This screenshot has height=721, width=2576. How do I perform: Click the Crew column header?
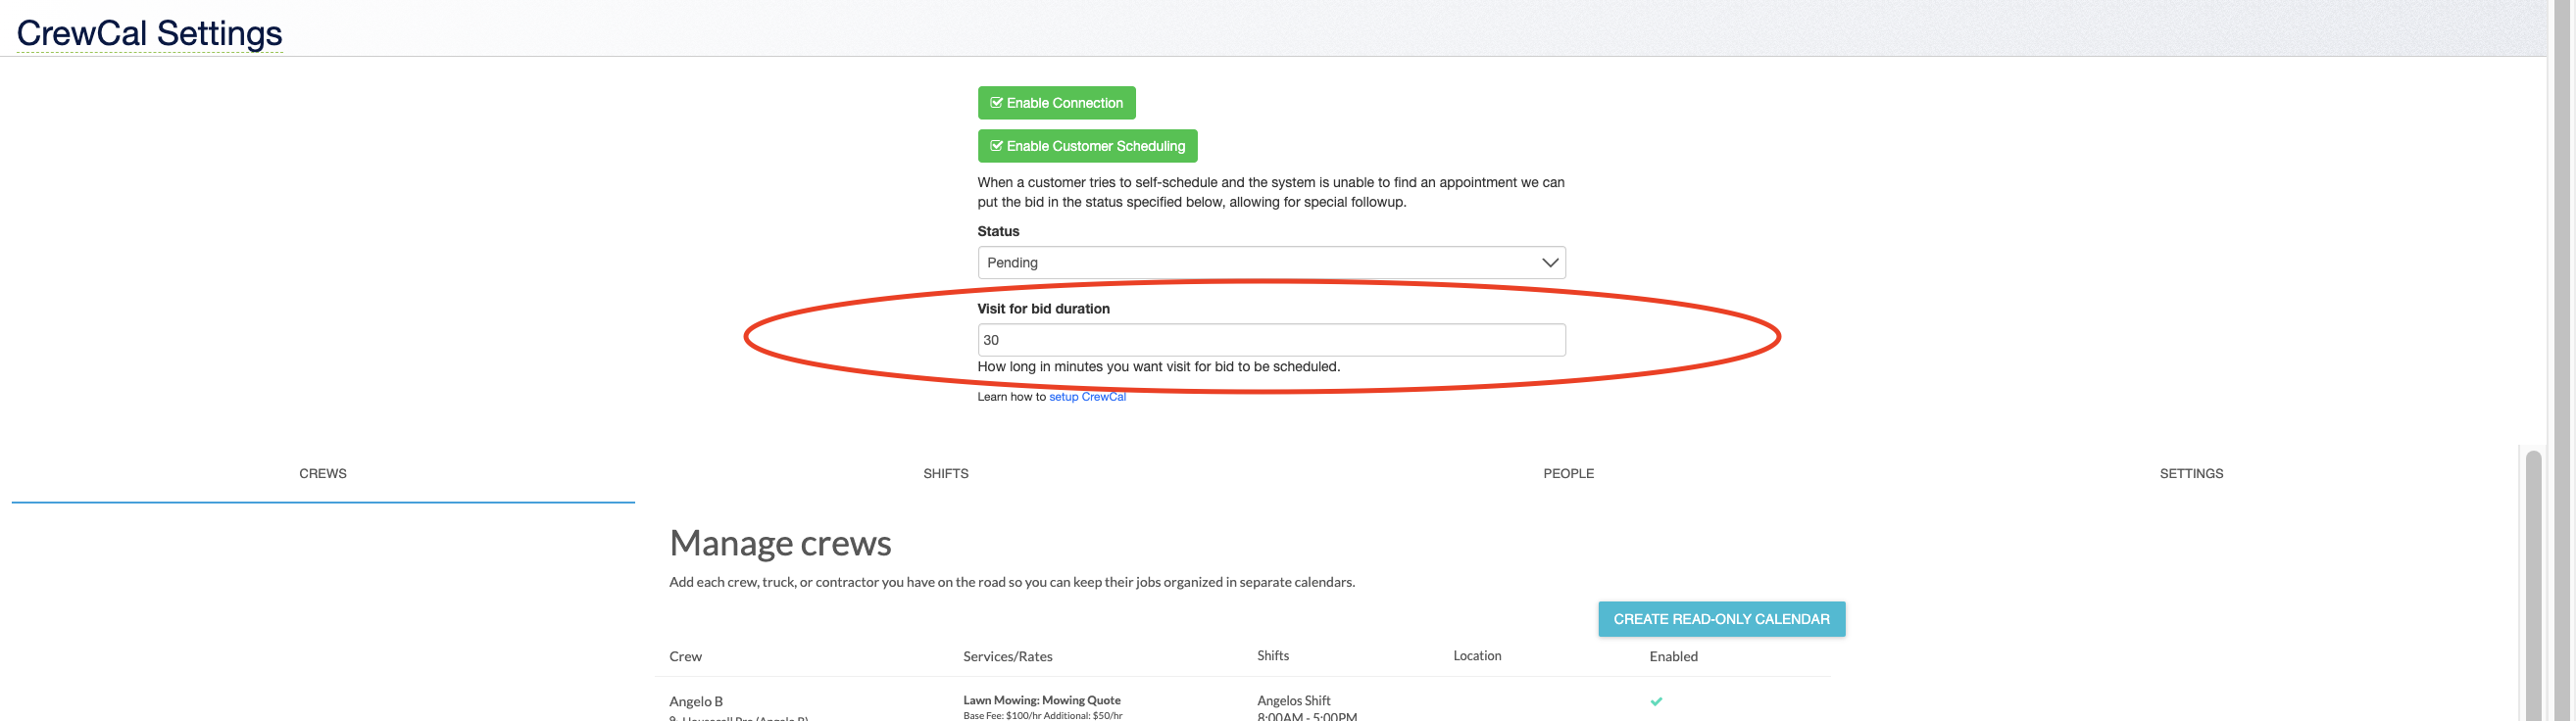pos(685,657)
